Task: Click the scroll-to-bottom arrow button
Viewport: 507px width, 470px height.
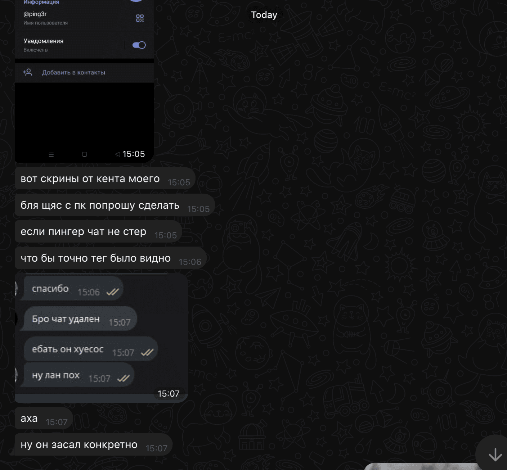Action: click(x=494, y=454)
